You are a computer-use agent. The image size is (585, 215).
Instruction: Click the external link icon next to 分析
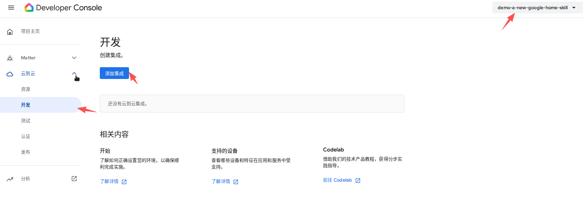coord(74,179)
